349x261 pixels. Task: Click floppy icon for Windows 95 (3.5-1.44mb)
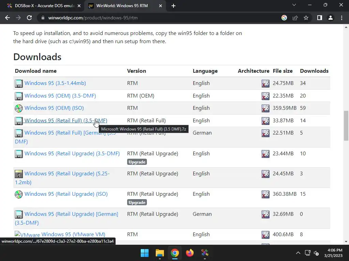click(x=19, y=84)
